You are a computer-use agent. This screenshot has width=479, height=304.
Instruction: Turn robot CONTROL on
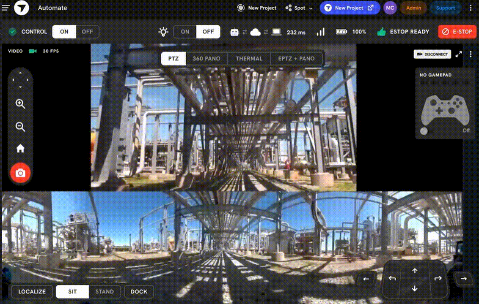pyautogui.click(x=64, y=32)
